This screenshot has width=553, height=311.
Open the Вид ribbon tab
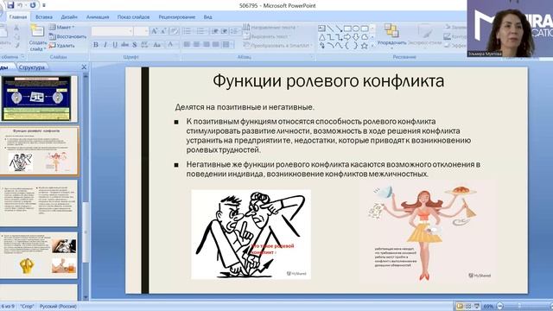[x=207, y=17]
